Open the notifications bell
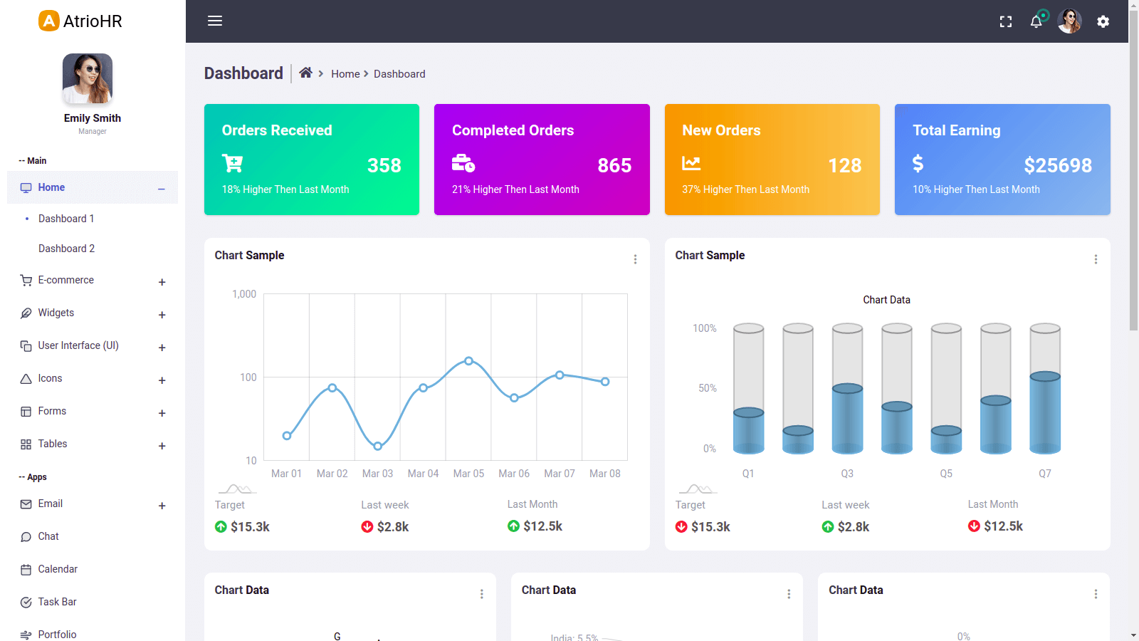Image resolution: width=1139 pixels, height=641 pixels. tap(1036, 21)
